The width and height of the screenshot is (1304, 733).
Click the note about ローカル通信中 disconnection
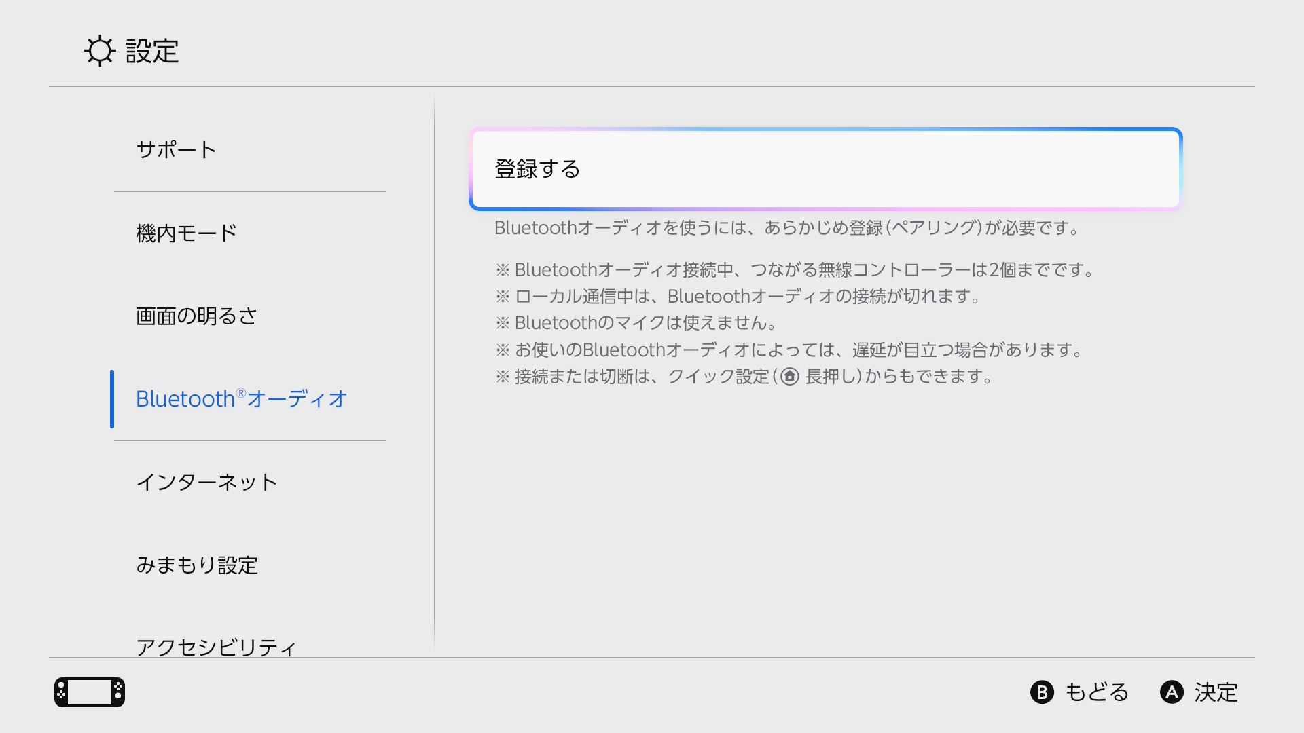pyautogui.click(x=738, y=297)
